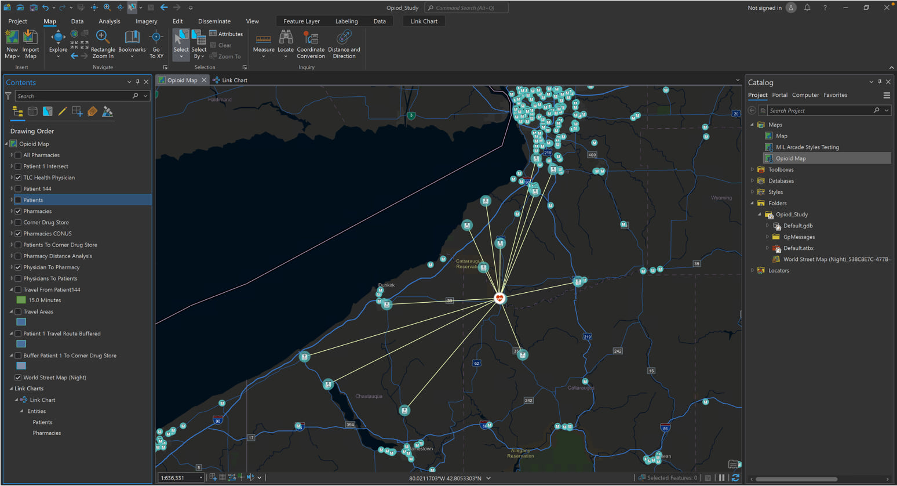Open the Link Chart view tab

(x=234, y=80)
